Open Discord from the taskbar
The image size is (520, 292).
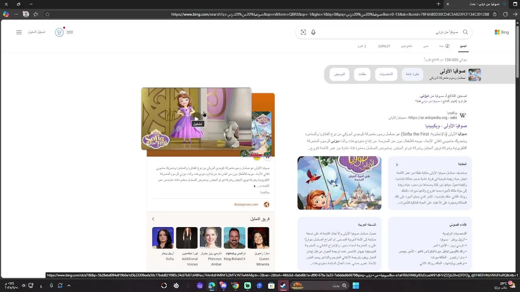tap(223, 286)
